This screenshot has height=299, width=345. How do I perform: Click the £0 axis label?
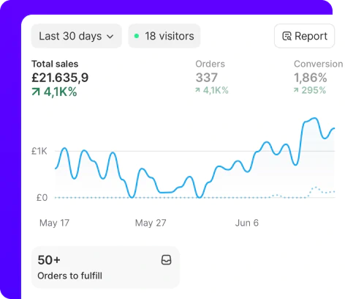[42, 197]
